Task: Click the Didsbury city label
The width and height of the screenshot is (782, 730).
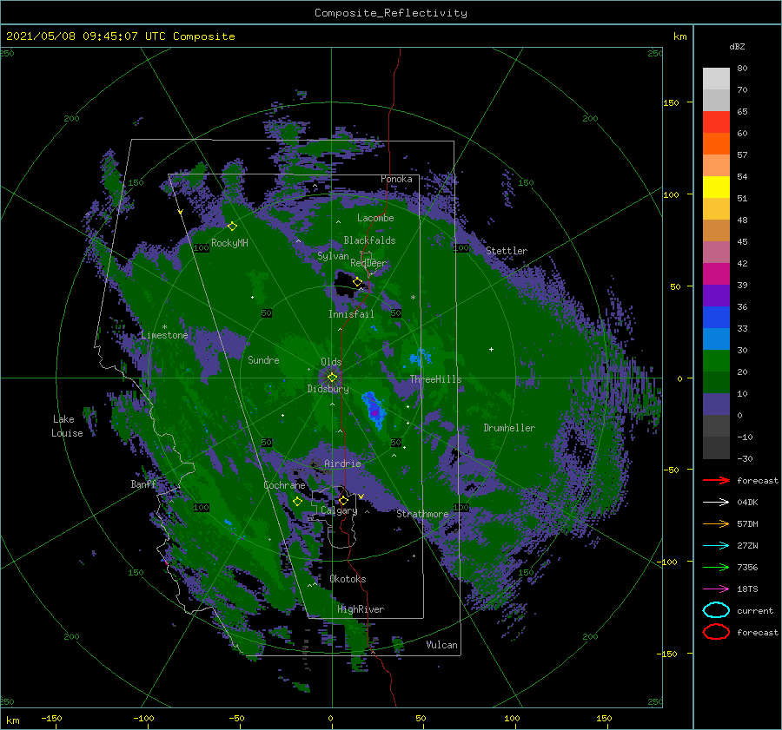Action: (328, 389)
